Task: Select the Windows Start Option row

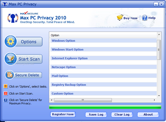Action: click(104, 49)
